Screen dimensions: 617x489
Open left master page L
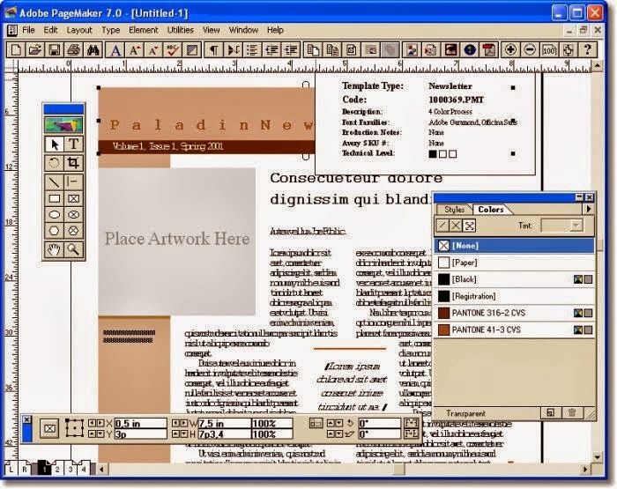tap(11, 469)
